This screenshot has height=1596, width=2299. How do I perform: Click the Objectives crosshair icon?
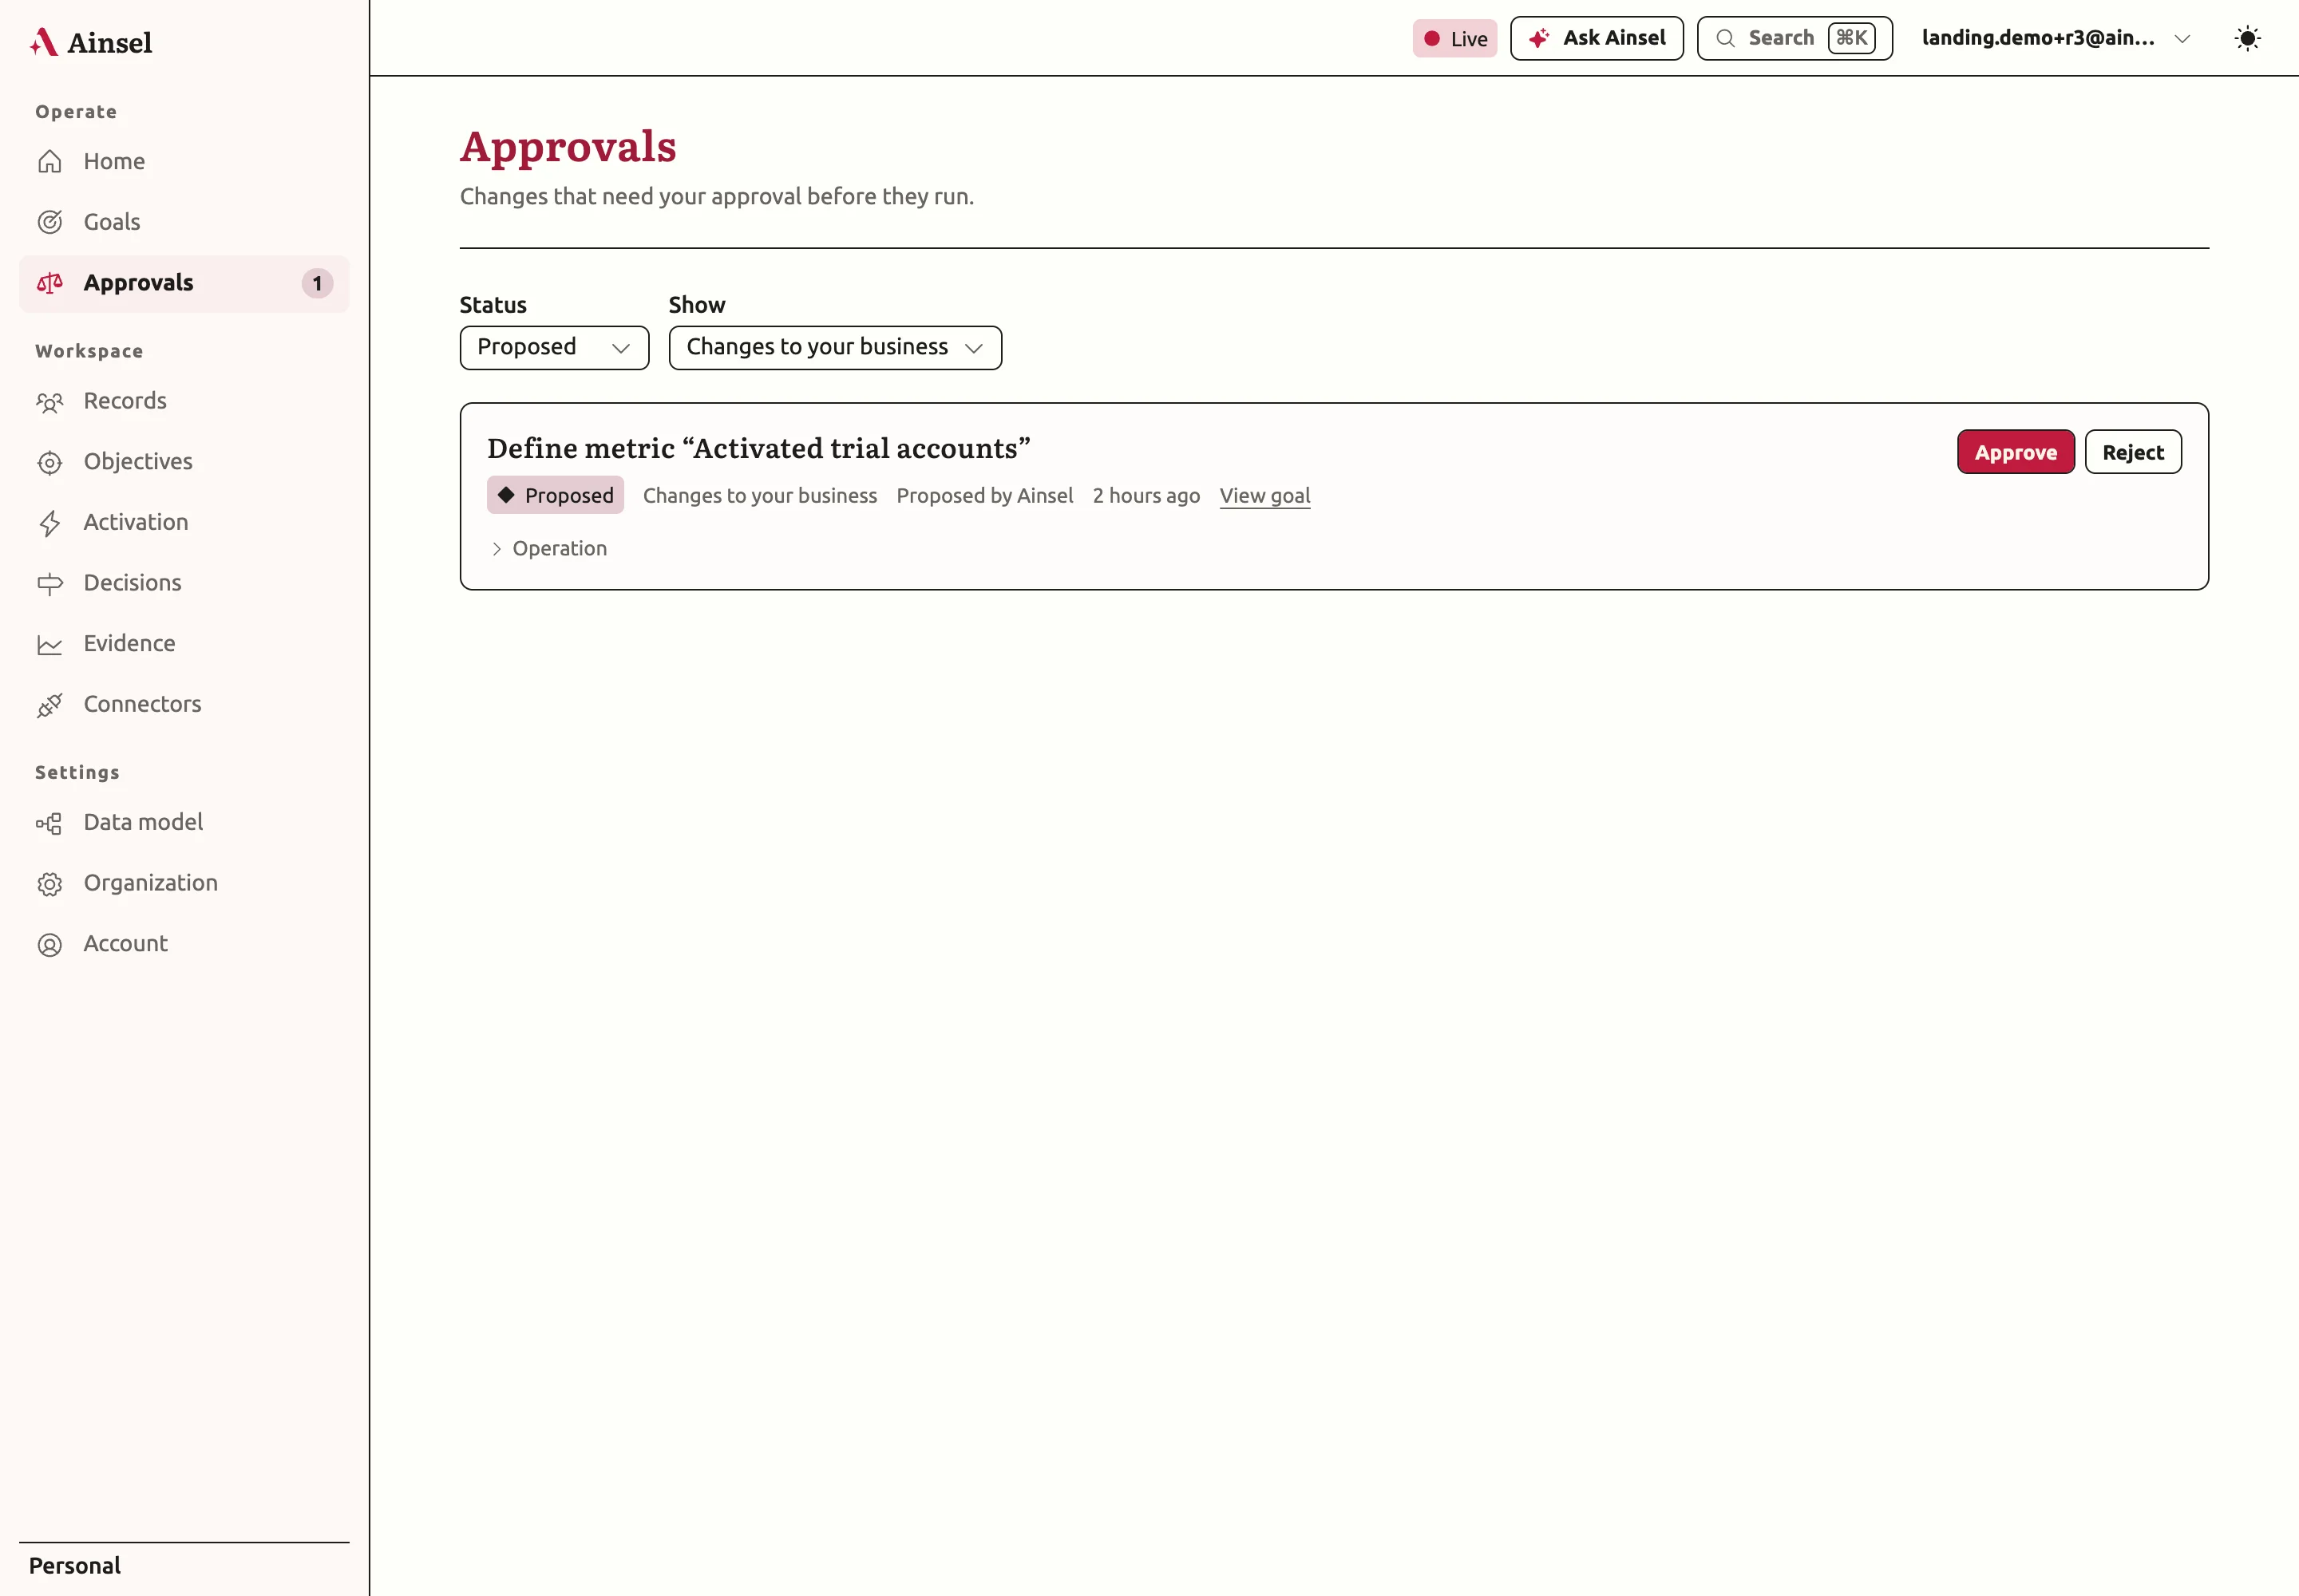pyautogui.click(x=50, y=462)
